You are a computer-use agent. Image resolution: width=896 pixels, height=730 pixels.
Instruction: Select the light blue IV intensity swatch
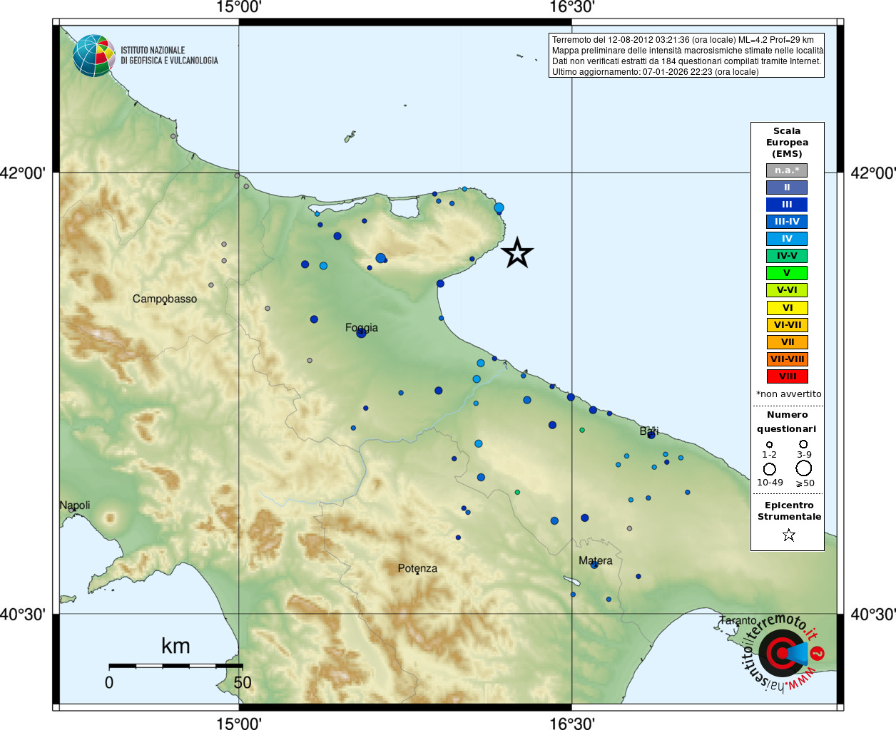(x=787, y=239)
